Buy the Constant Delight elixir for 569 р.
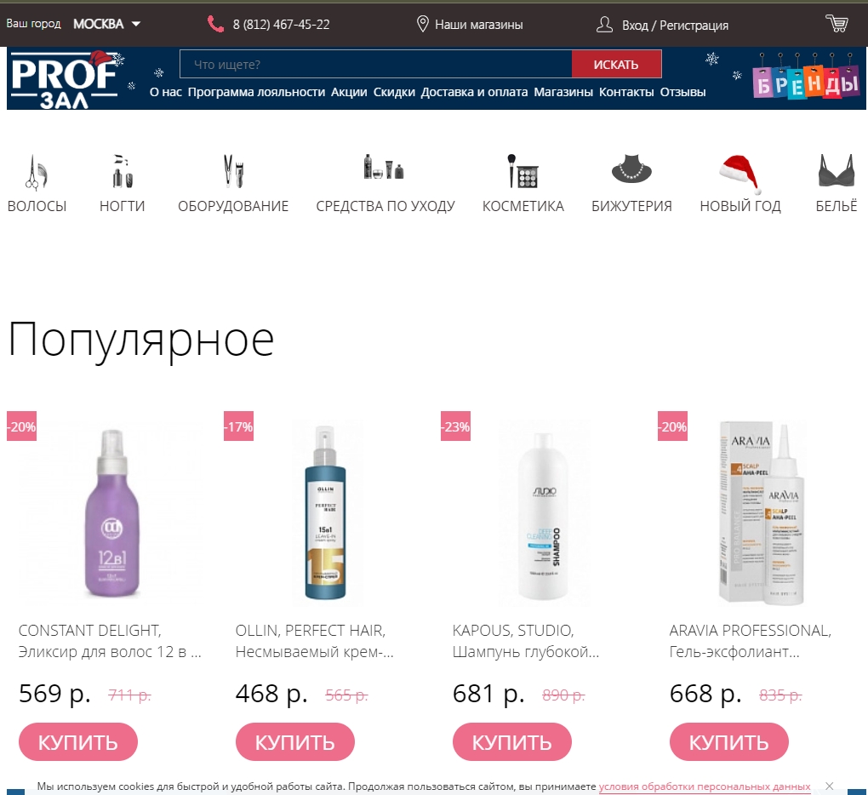The height and width of the screenshot is (795, 868). 78,742
